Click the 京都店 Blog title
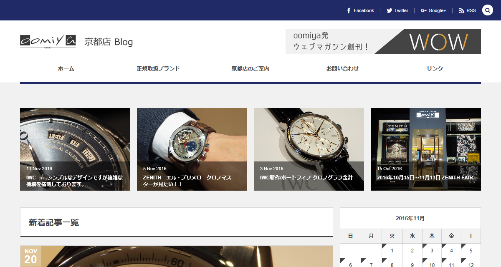Screen dimensions: 501x267 (109, 42)
